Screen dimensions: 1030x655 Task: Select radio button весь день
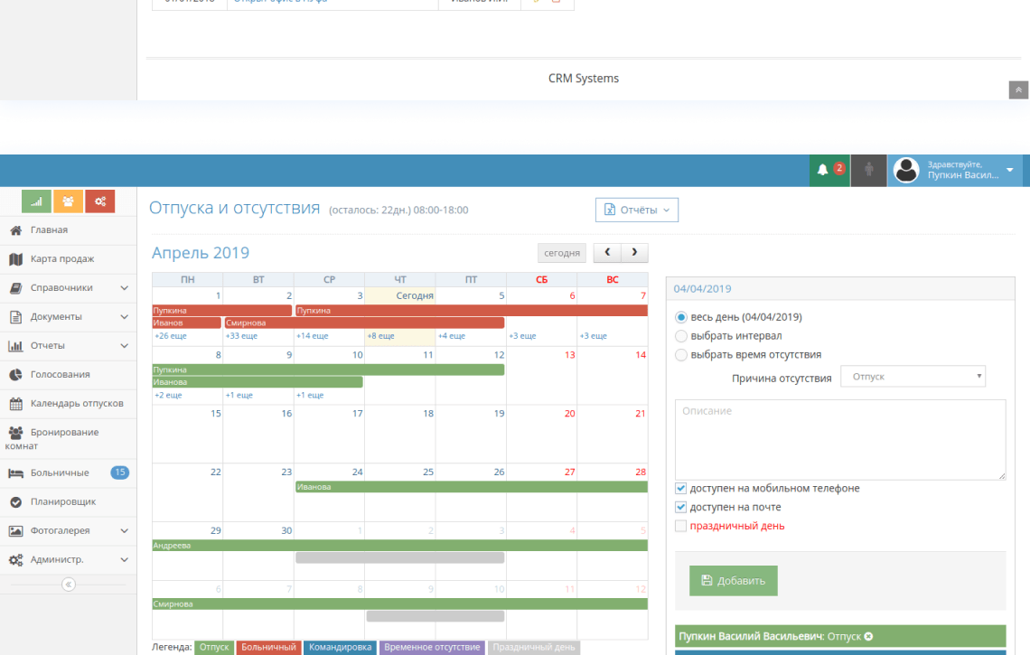[682, 316]
